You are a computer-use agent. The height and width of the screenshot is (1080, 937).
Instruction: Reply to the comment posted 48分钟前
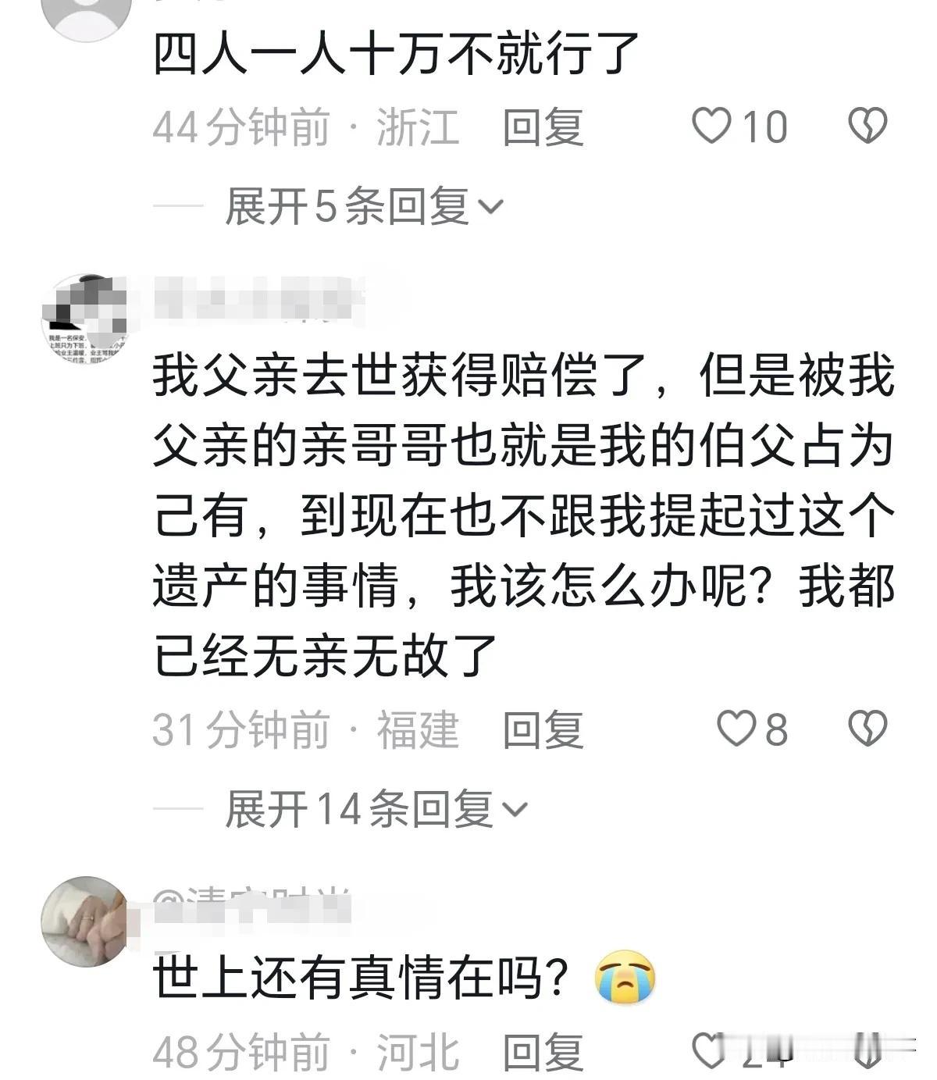(x=543, y=1051)
